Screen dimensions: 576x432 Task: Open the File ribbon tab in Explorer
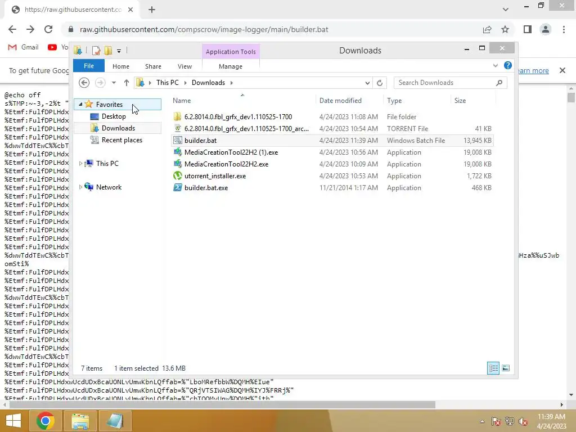pyautogui.click(x=88, y=66)
